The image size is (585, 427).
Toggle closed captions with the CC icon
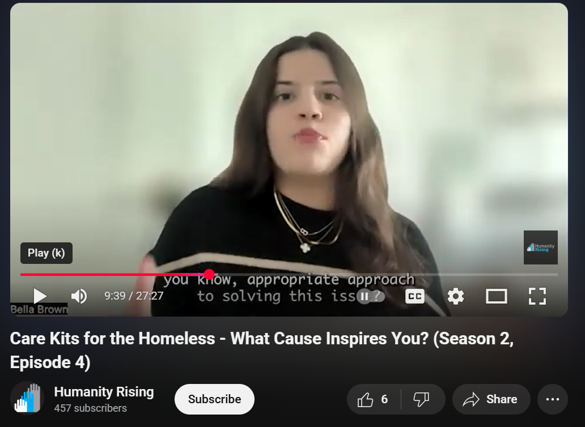click(x=415, y=296)
